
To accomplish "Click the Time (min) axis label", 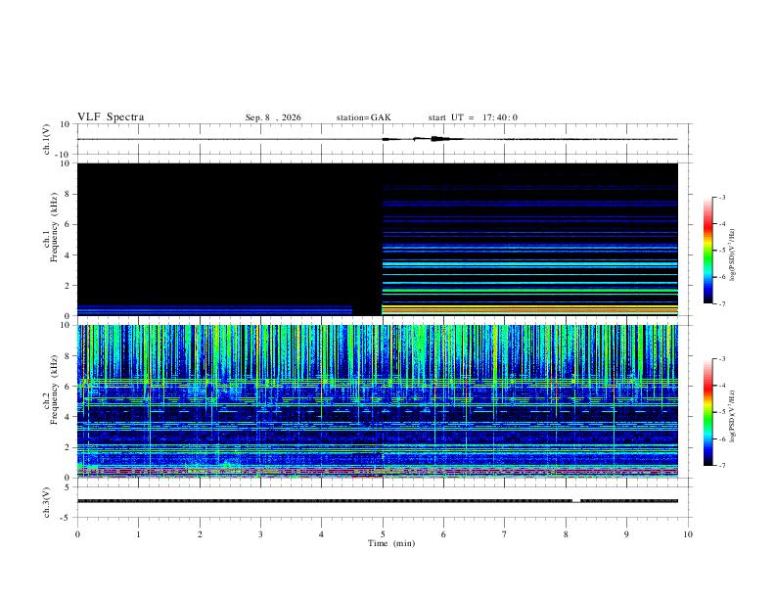I will point(391,543).
